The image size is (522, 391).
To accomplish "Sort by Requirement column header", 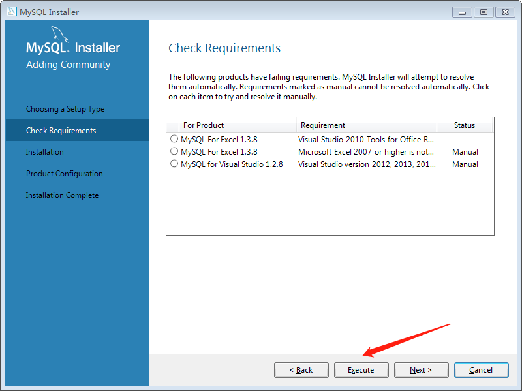I will click(x=366, y=125).
